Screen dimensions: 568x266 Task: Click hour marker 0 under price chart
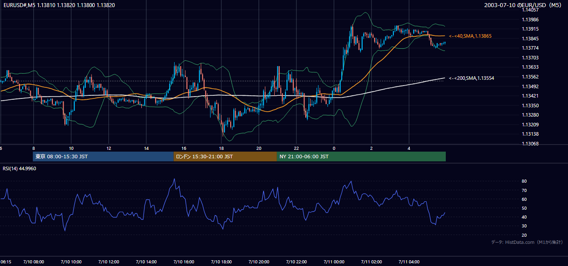334,149
